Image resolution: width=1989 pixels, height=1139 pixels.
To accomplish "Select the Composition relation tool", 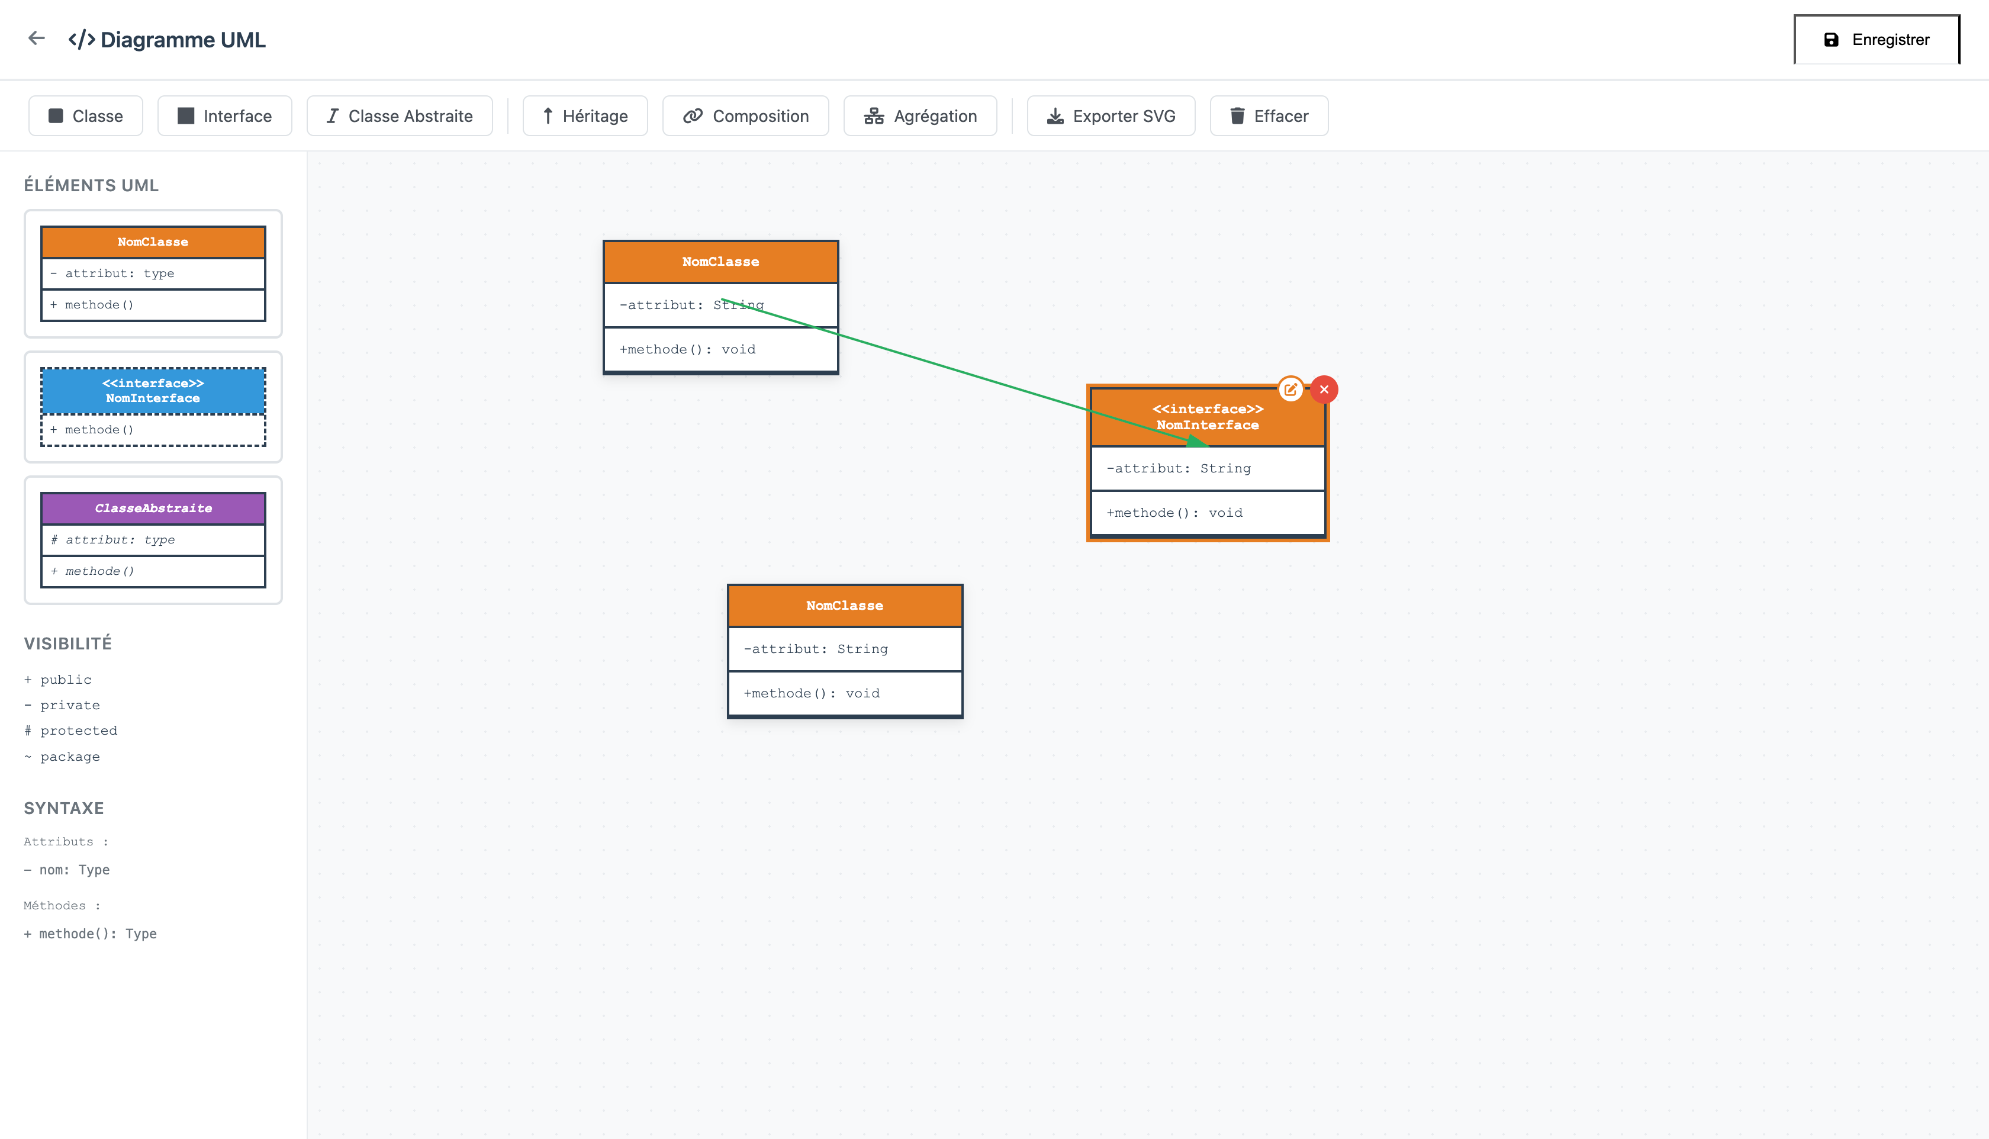I will (x=745, y=115).
